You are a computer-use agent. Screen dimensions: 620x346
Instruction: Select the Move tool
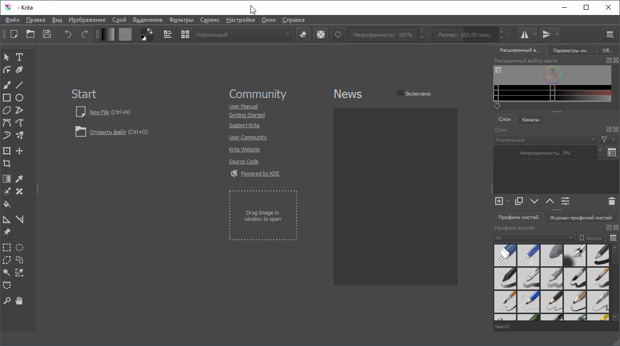(x=19, y=151)
